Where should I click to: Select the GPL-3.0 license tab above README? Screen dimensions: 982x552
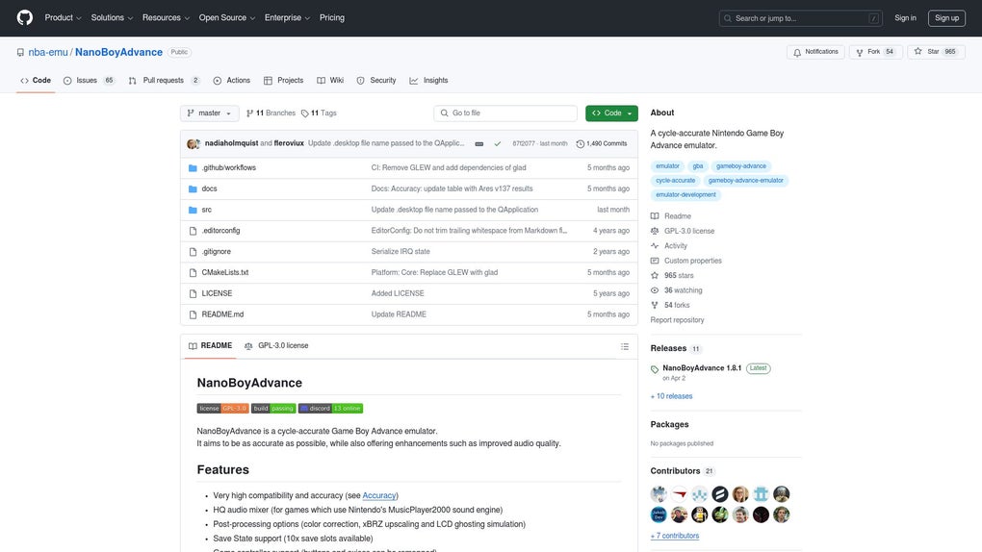(276, 345)
